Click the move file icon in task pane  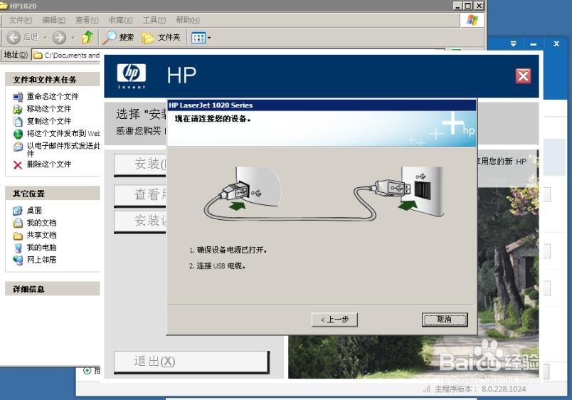tap(18, 109)
